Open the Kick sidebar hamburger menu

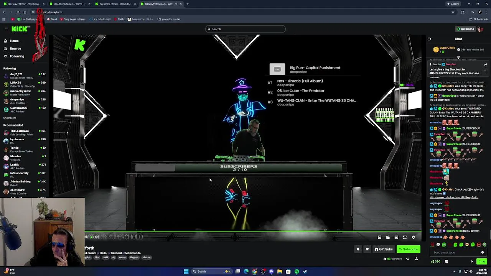(6, 29)
